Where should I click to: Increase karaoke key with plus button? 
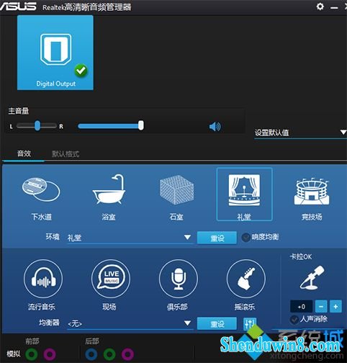336,307
